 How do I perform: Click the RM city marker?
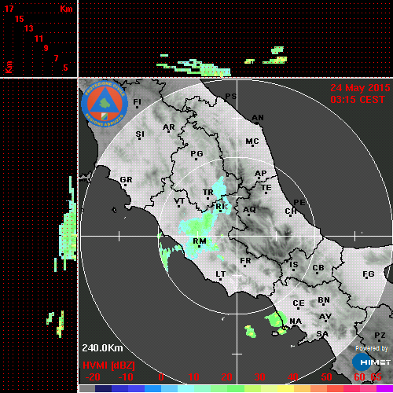[200, 247]
